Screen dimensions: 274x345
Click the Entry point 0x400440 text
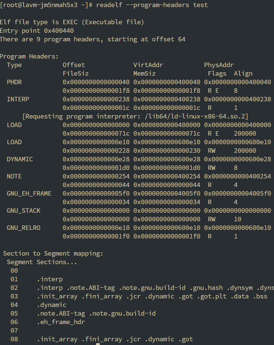pyautogui.click(x=36, y=31)
